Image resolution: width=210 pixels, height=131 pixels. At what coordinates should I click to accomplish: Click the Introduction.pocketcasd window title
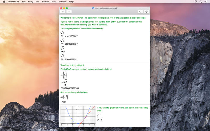[106, 8]
